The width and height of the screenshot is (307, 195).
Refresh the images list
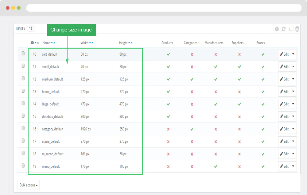click(283, 29)
